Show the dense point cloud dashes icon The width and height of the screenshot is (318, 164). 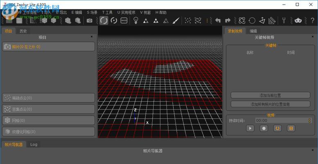pyautogui.click(x=198, y=20)
